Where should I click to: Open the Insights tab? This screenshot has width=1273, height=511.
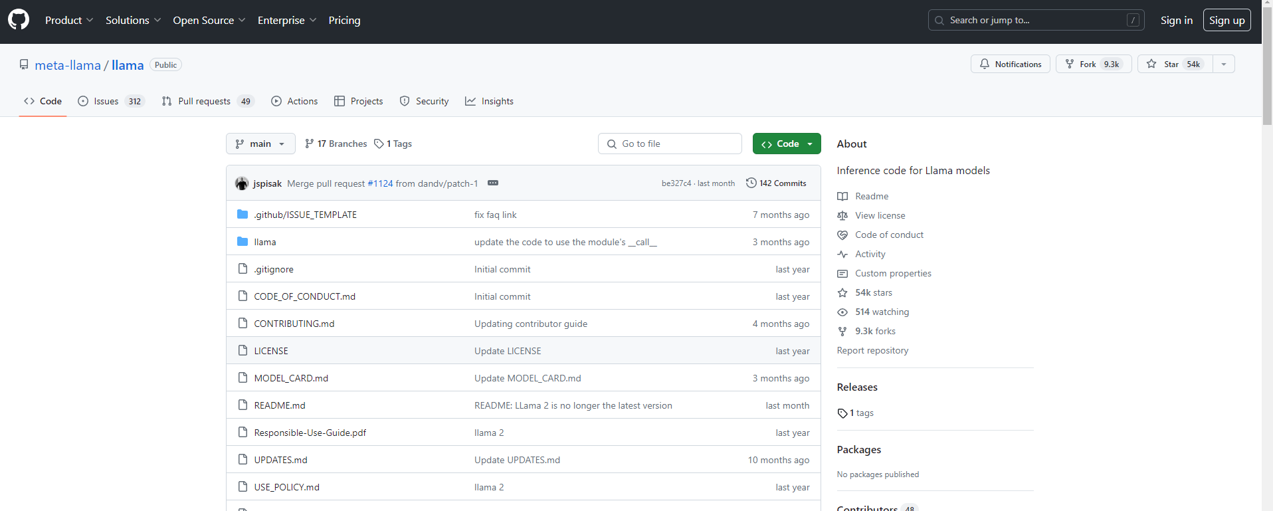pyautogui.click(x=489, y=101)
